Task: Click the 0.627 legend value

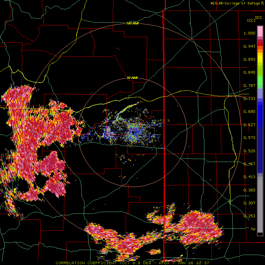Action: 249,125
